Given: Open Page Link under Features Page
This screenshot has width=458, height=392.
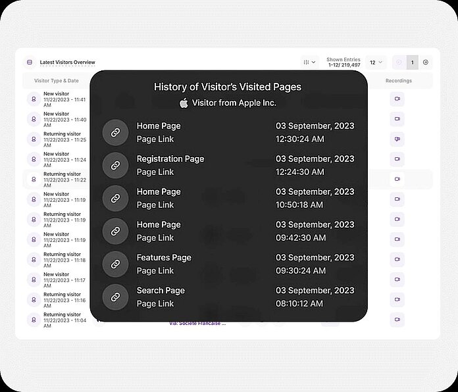Looking at the screenshot, I should tap(155, 270).
